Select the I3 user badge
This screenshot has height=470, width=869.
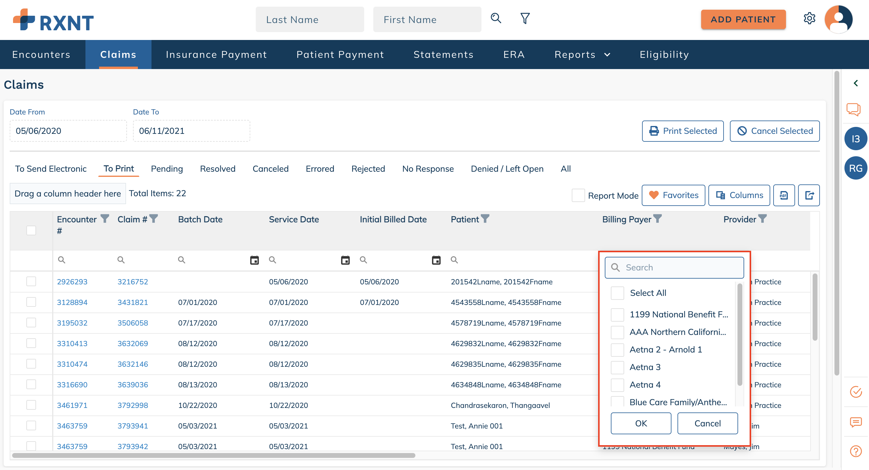[x=856, y=139]
